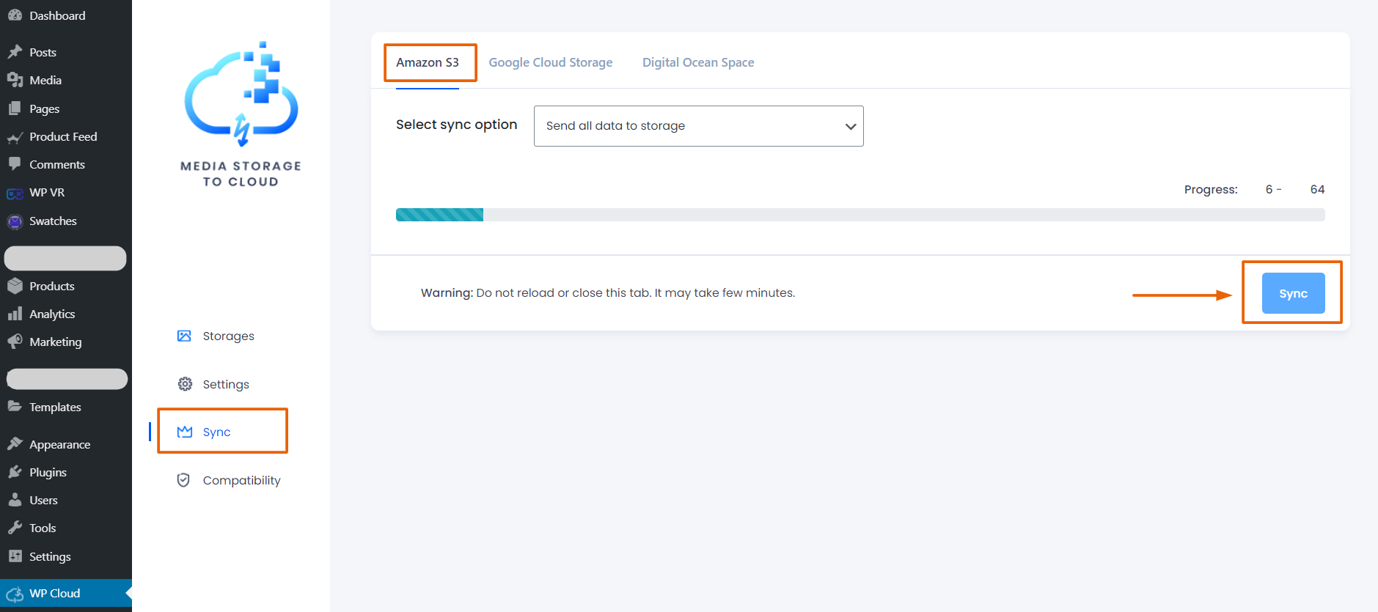Screen dimensions: 1378x612
Task: Click the dropdown chevron arrow
Action: pyautogui.click(x=851, y=126)
